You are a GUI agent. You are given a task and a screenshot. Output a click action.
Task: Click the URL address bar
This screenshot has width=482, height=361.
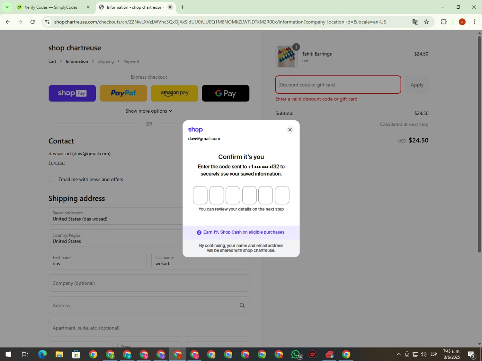(x=220, y=22)
